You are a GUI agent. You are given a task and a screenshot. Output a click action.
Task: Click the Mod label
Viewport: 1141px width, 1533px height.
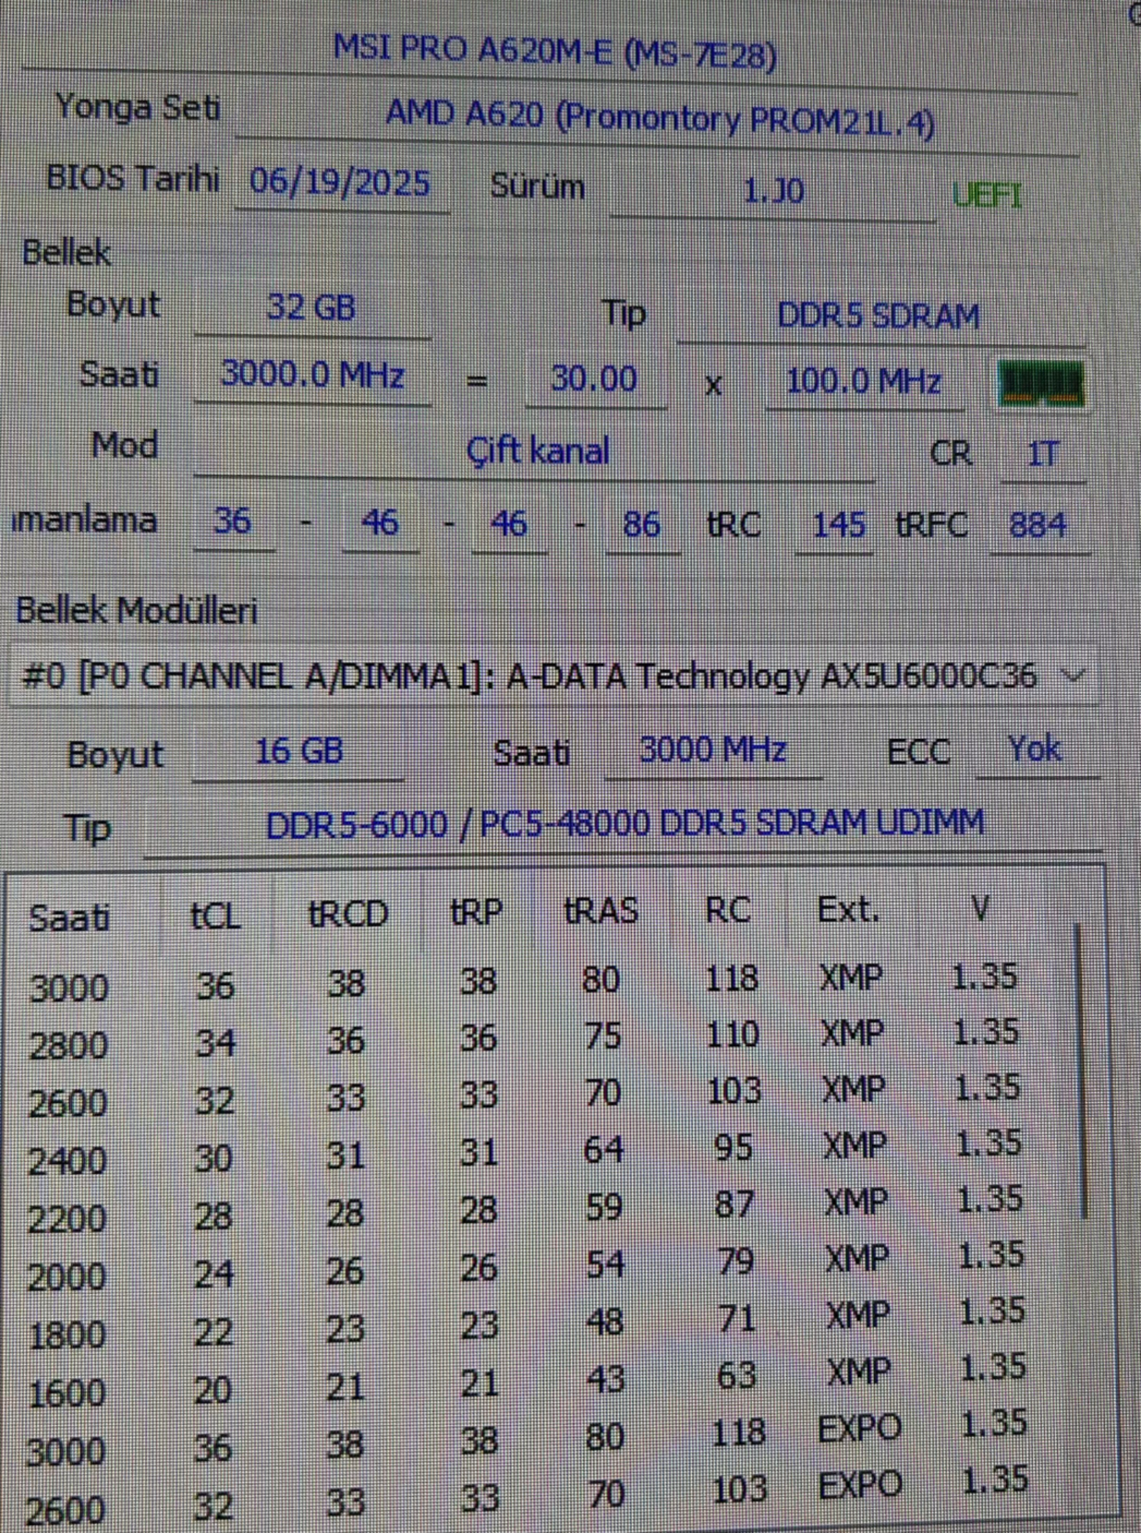[x=124, y=446]
